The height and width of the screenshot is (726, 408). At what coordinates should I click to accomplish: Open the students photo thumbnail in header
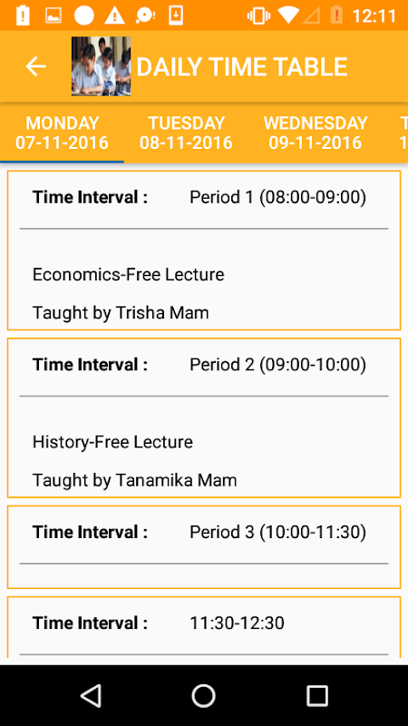(x=101, y=66)
